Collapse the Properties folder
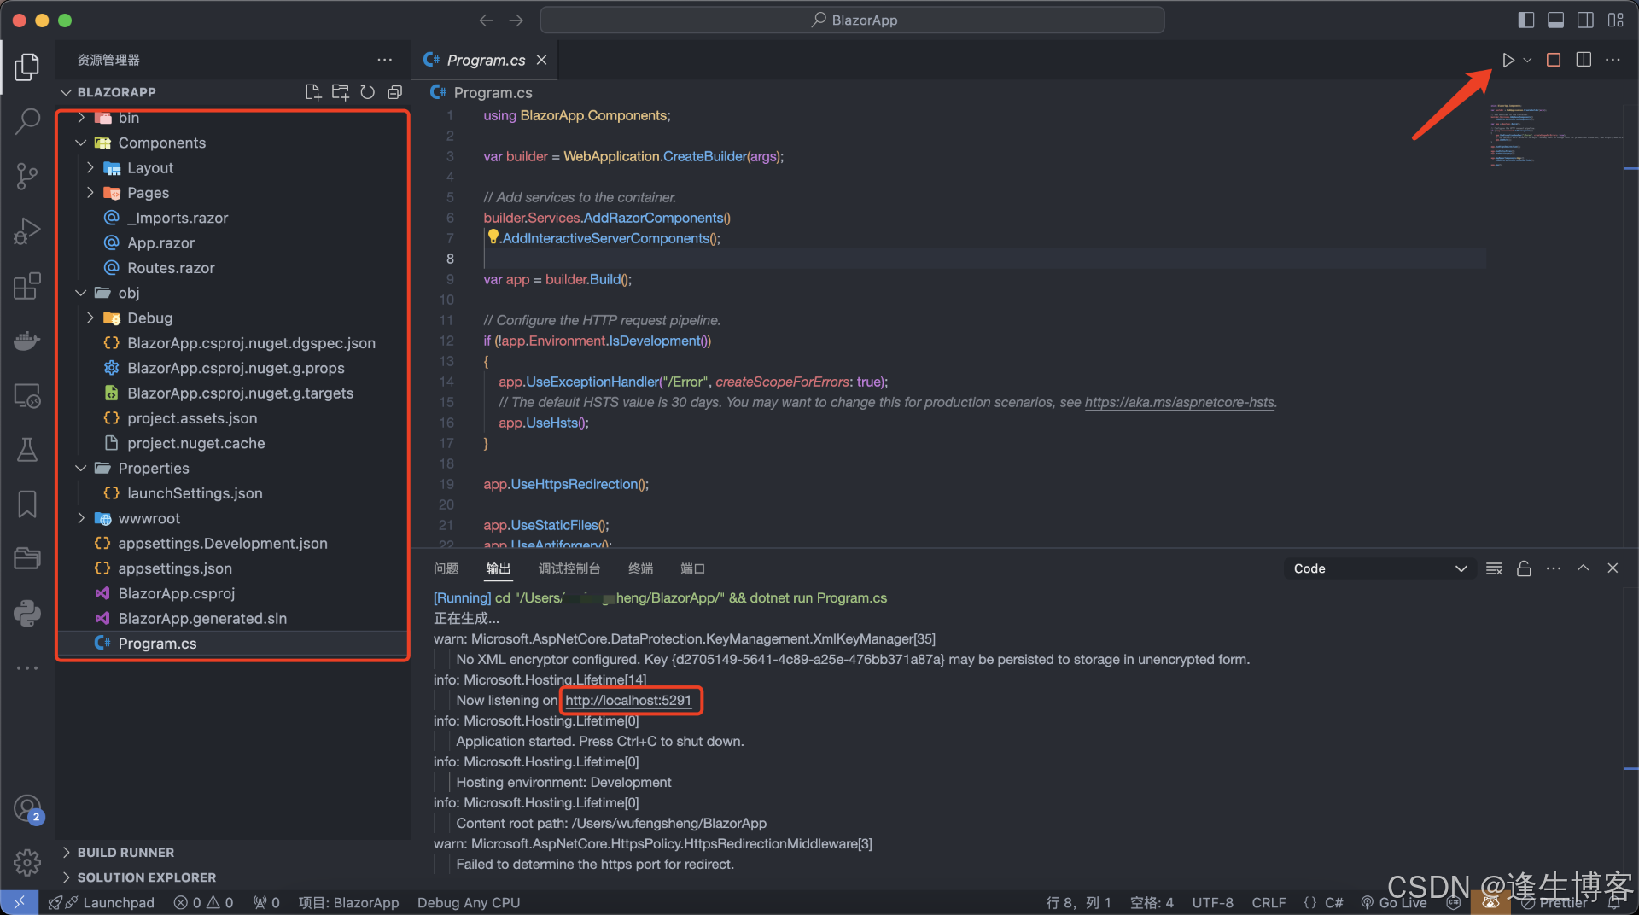Screen dimensions: 1639x915 (x=81, y=468)
